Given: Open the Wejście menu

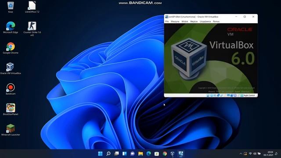Looking at the screenshot, I should (194, 22).
